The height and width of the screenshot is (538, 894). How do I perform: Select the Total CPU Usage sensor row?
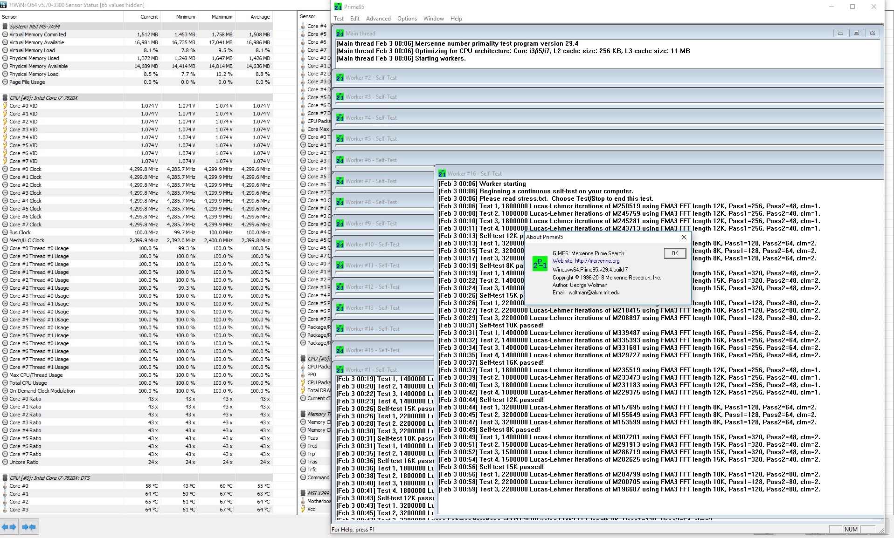coord(136,383)
